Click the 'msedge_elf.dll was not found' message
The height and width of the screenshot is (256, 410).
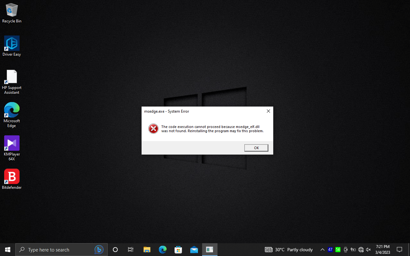coord(212,129)
